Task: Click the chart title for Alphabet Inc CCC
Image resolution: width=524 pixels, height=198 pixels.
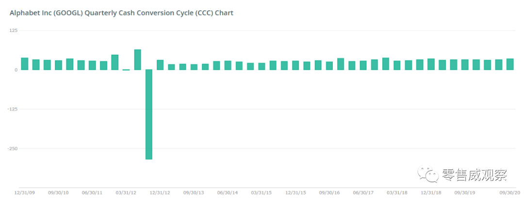Action: coord(121,13)
